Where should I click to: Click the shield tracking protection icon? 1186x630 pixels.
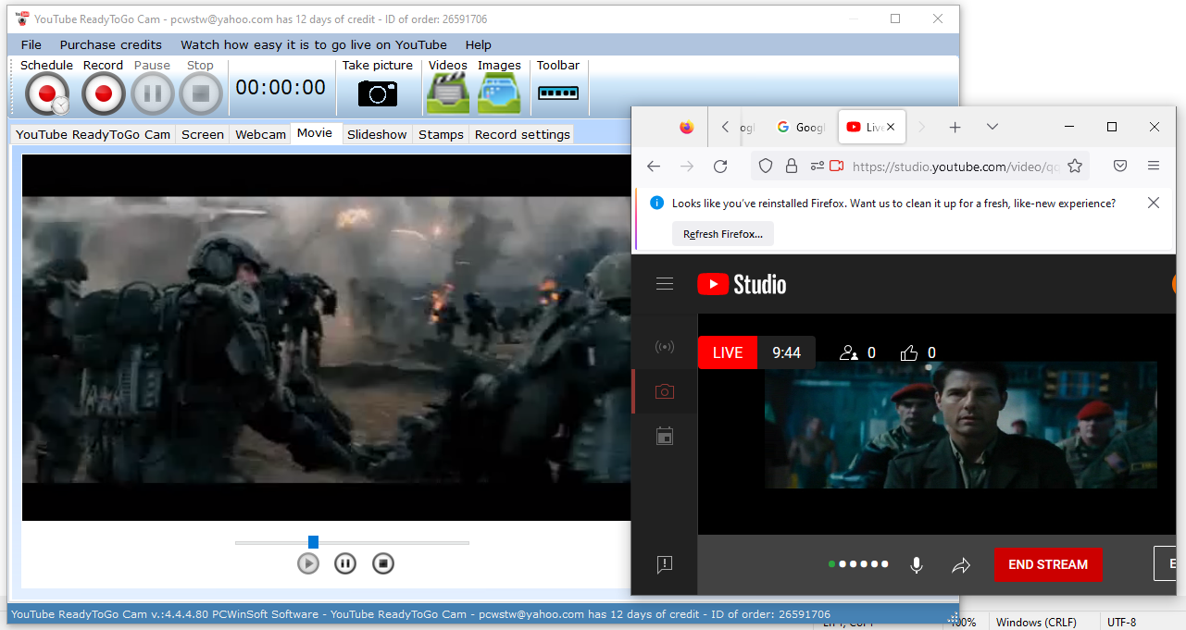766,166
